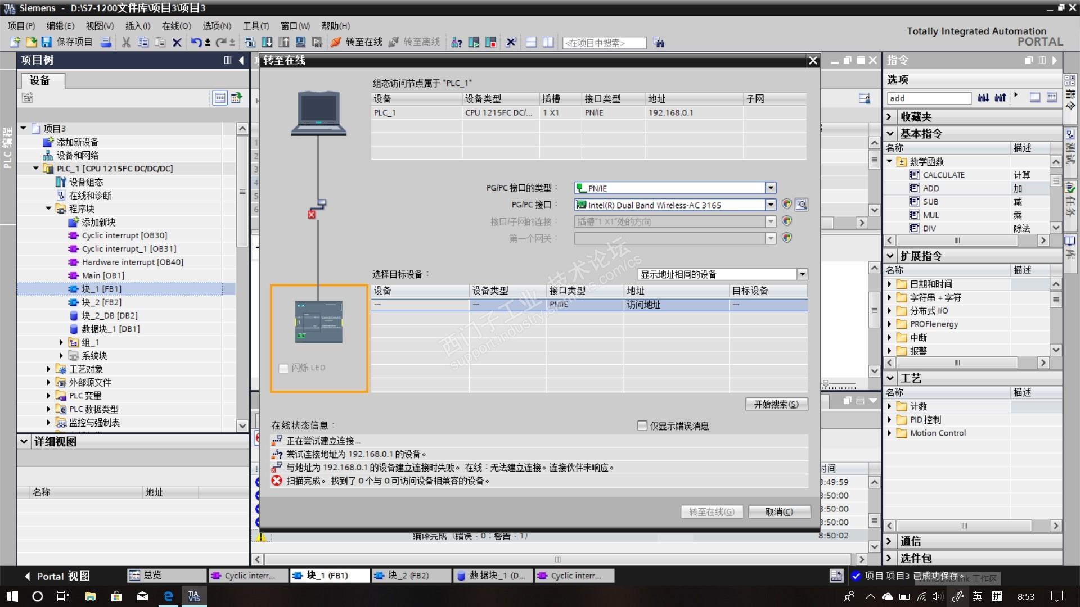Open the show devices with same address dropdown
Image resolution: width=1080 pixels, height=607 pixels.
(802, 274)
